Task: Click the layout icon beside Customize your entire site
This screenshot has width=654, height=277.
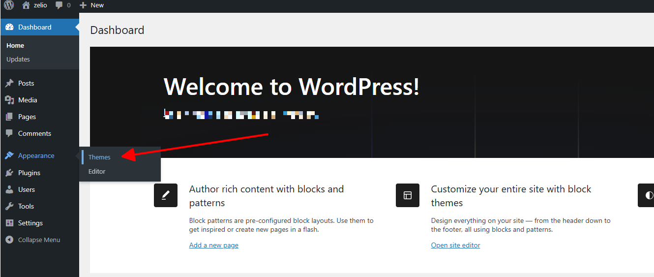Action: coord(408,195)
